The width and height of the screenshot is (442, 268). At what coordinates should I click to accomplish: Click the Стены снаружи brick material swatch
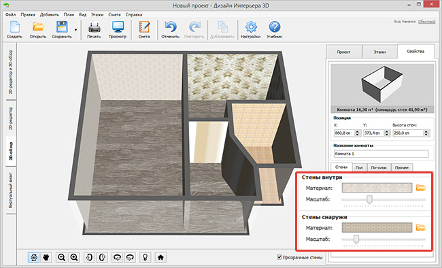[377, 227]
